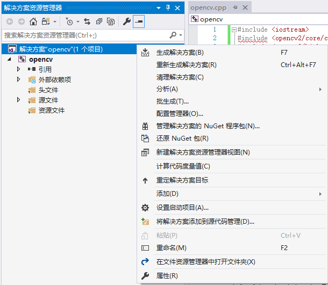Click the 源文件 folder icon
The image size is (328, 285).
click(x=32, y=100)
